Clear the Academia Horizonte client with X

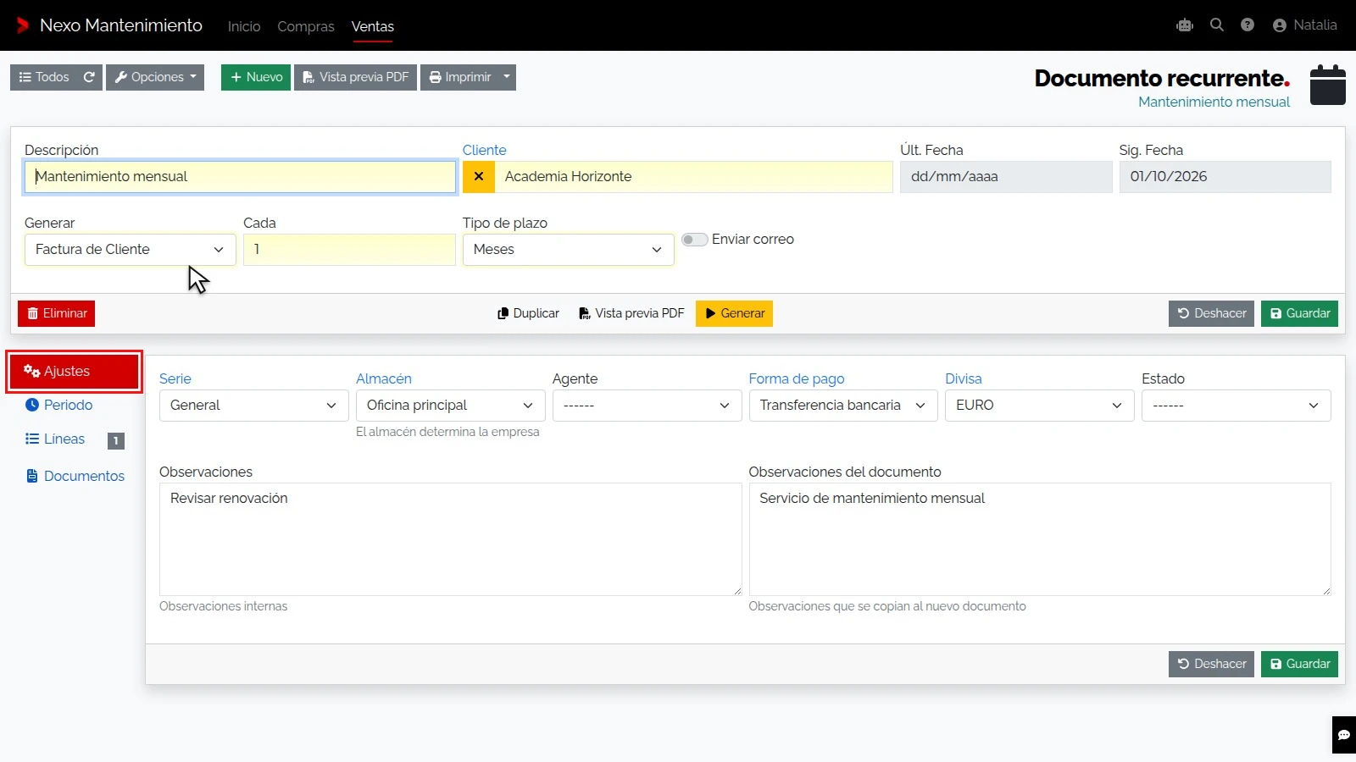(x=479, y=177)
